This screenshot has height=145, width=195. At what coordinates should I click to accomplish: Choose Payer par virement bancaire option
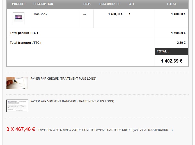[72, 101]
